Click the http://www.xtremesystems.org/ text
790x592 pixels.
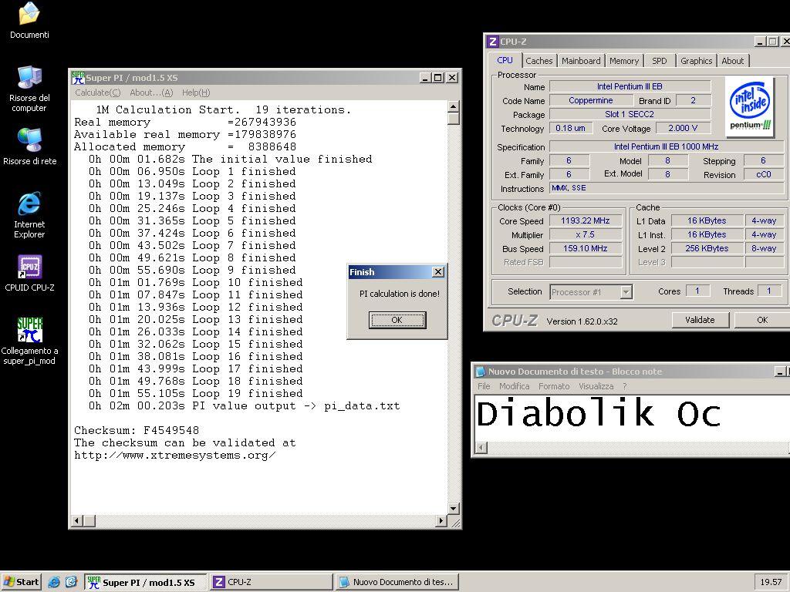click(175, 455)
